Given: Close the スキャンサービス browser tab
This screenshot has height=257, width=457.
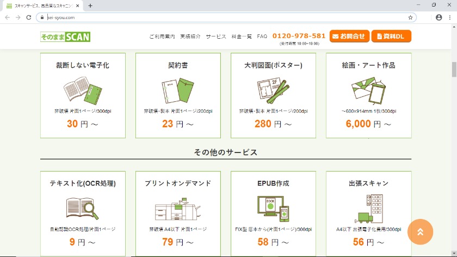Looking at the screenshot, I should click(77, 6).
